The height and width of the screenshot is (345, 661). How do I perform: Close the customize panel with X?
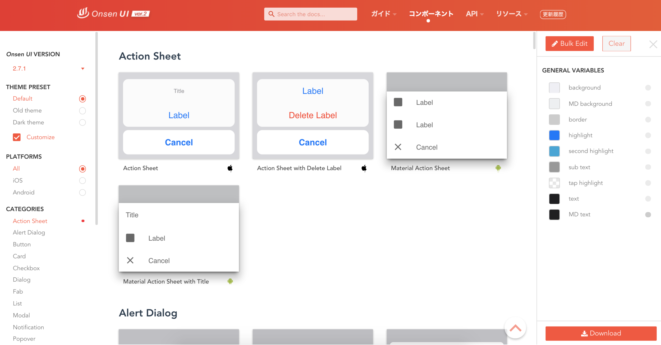(x=653, y=44)
